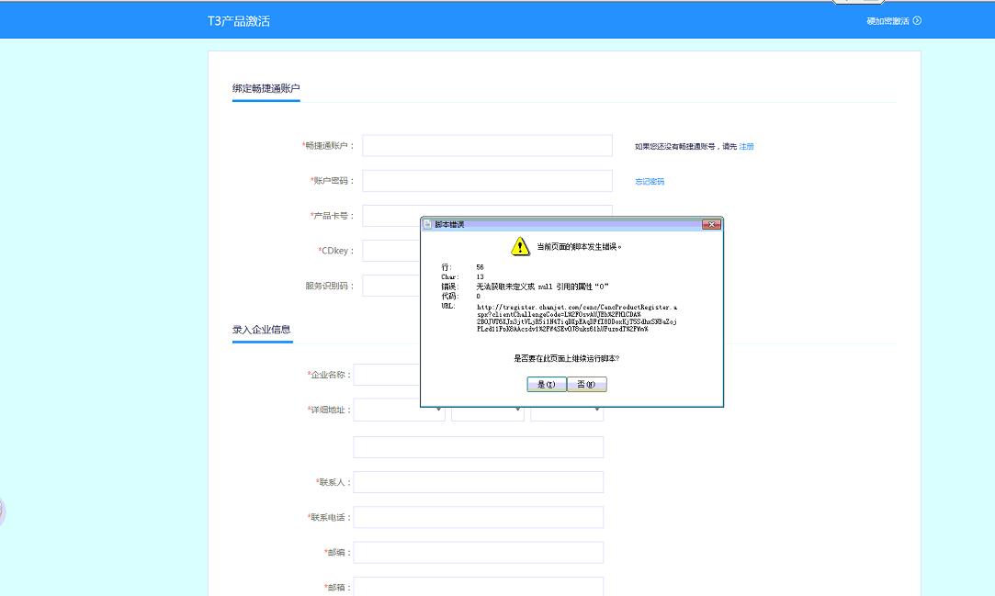Click the document icon in script error title bar

428,224
